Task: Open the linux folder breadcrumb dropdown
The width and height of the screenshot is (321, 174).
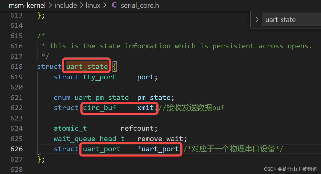Action: [93, 5]
